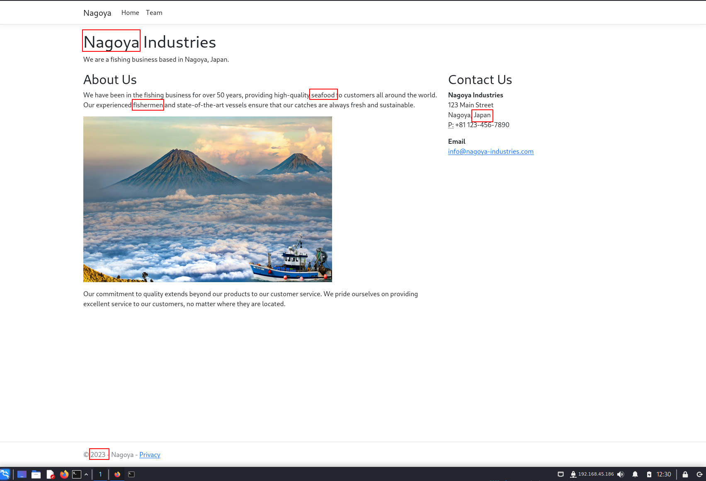Click the Ethernet network icon
The image size is (706, 481).
560,474
